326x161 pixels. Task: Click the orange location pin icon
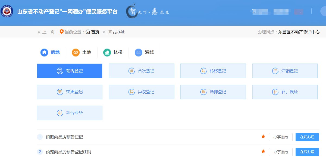61,32
